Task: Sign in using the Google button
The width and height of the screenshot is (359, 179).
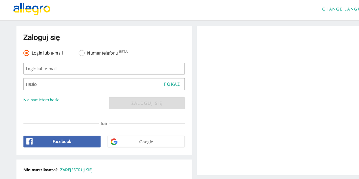Action: [146, 142]
